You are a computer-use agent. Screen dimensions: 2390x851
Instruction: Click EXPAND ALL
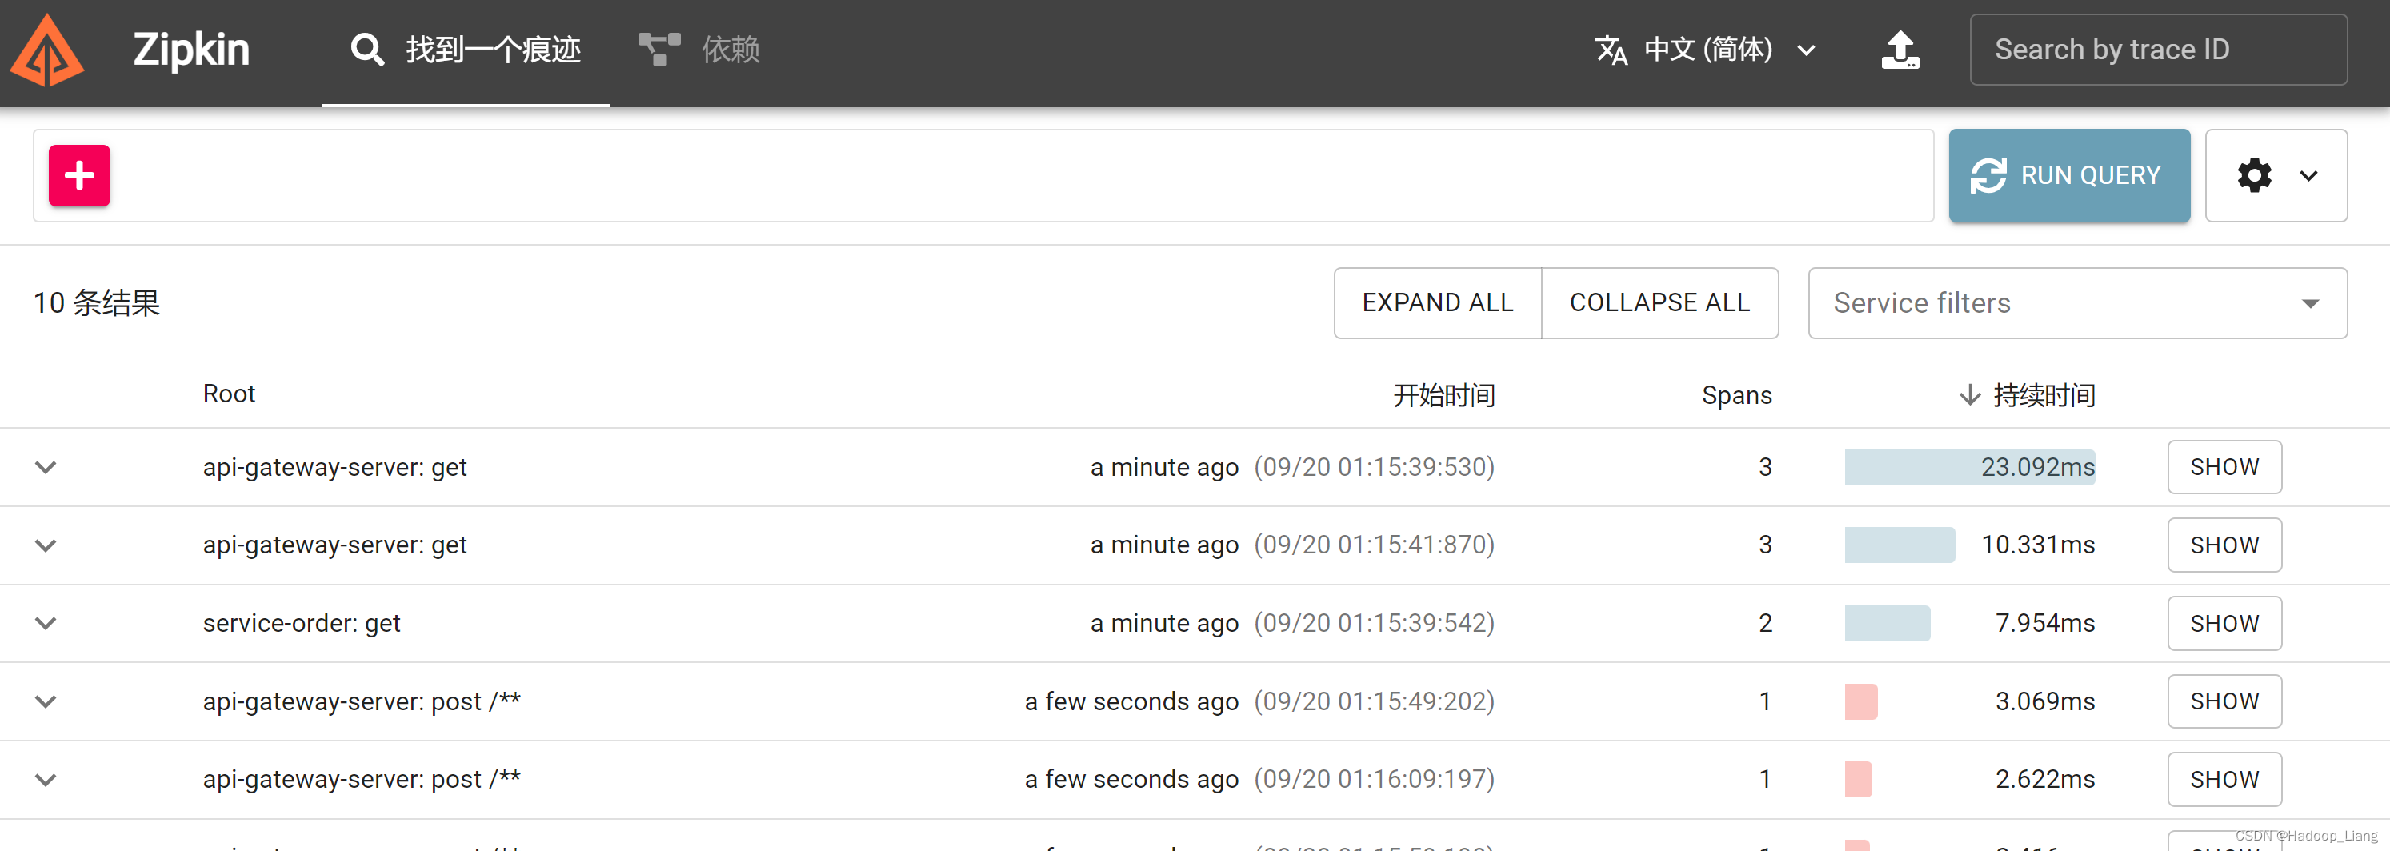tap(1437, 303)
